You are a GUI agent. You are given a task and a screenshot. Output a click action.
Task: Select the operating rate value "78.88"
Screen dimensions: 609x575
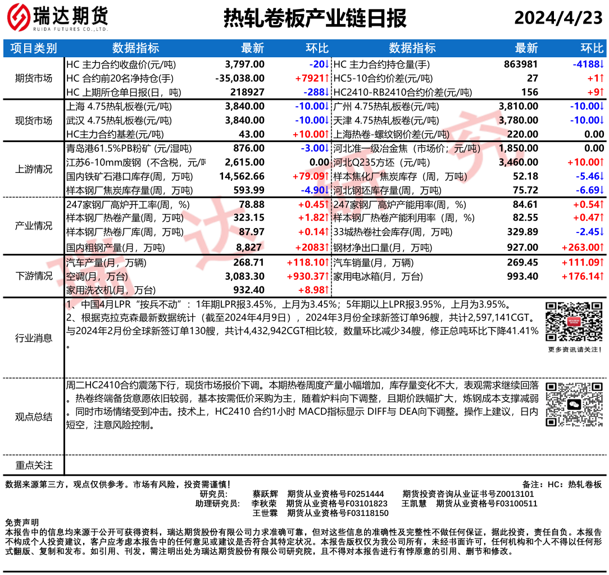(x=252, y=204)
